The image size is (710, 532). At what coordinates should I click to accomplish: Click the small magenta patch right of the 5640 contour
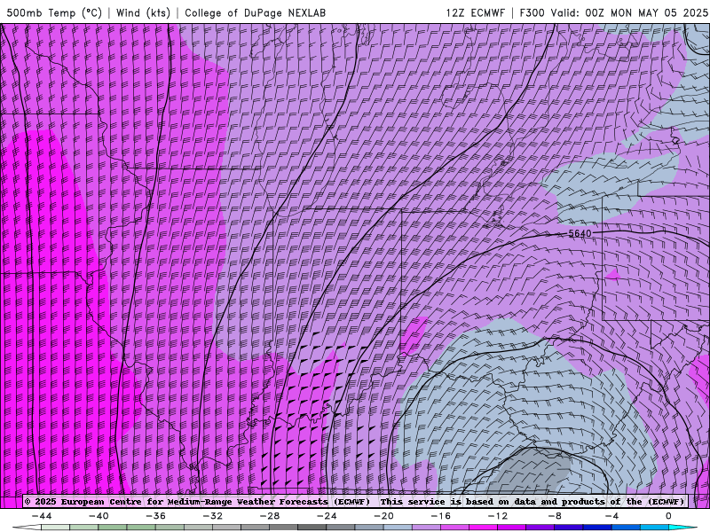(x=612, y=275)
